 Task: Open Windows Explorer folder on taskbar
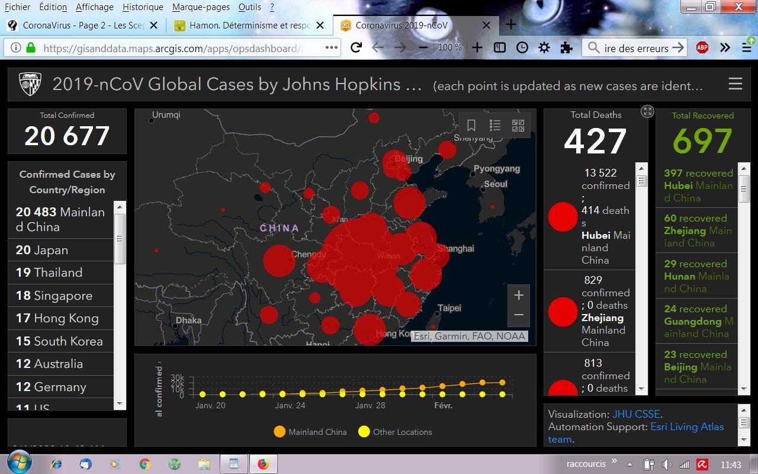pos(204,464)
